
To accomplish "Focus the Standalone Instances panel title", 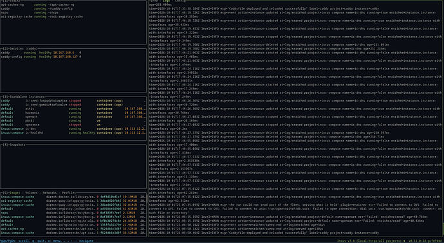I will 24,96.
